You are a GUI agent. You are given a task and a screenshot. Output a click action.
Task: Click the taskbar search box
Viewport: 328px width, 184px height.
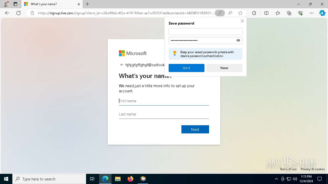[49, 179]
